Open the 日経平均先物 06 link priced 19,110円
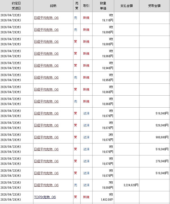The width and height of the screenshot is (170, 204). 46,18
